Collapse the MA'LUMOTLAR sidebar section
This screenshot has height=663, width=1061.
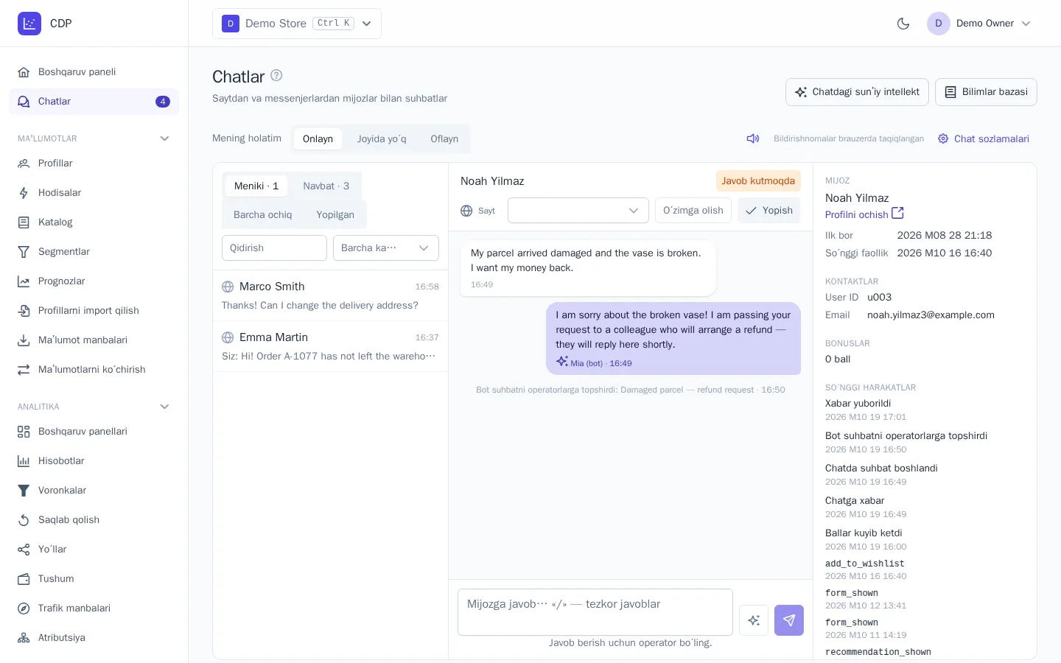pyautogui.click(x=164, y=138)
